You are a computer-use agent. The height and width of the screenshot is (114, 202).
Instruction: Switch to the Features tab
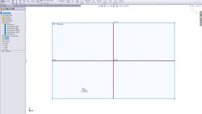3,6
